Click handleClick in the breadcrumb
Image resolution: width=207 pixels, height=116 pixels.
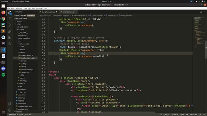click(112, 15)
